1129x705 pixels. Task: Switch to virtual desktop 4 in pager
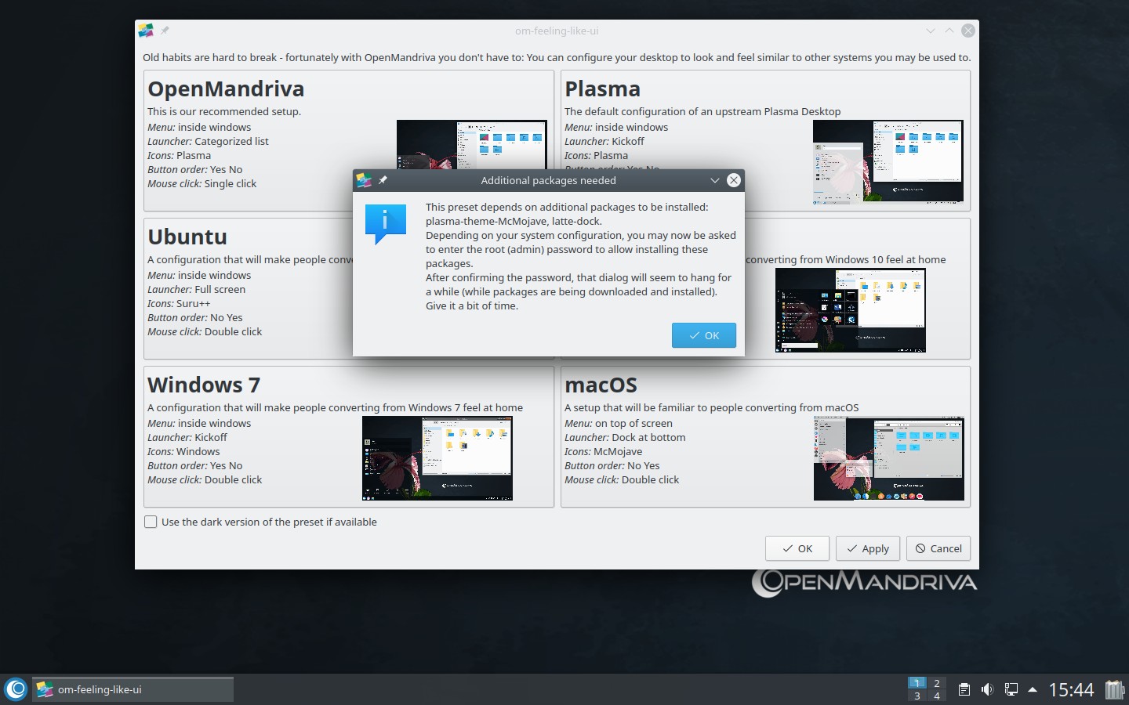pos(936,696)
